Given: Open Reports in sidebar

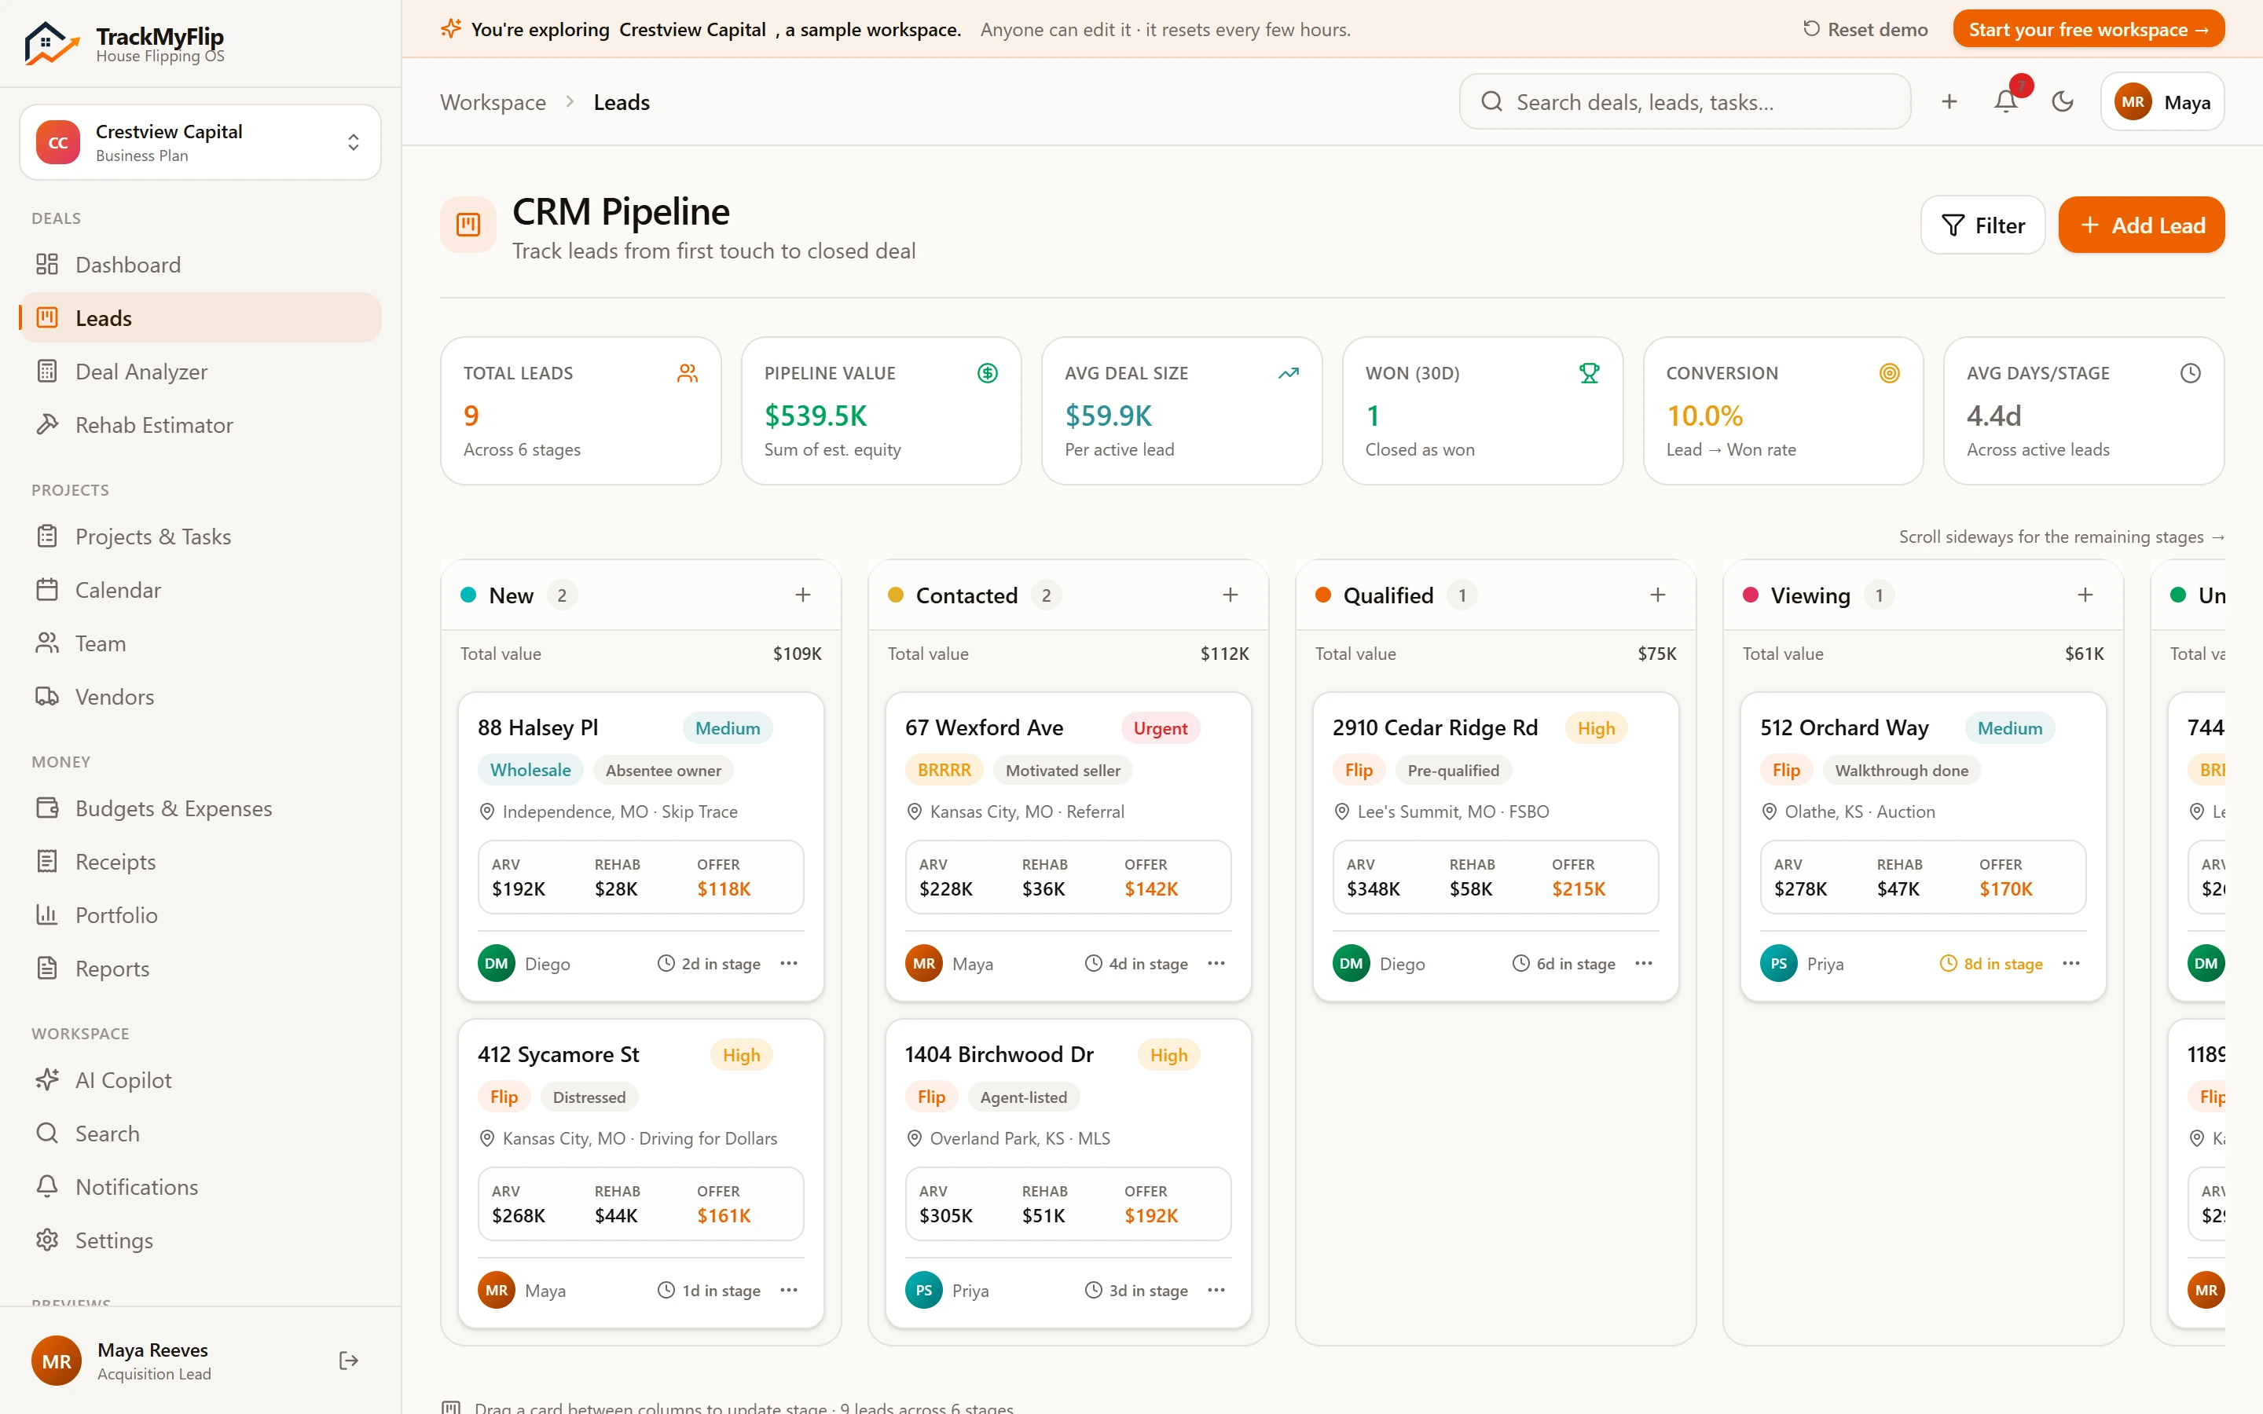Looking at the screenshot, I should coord(200,968).
